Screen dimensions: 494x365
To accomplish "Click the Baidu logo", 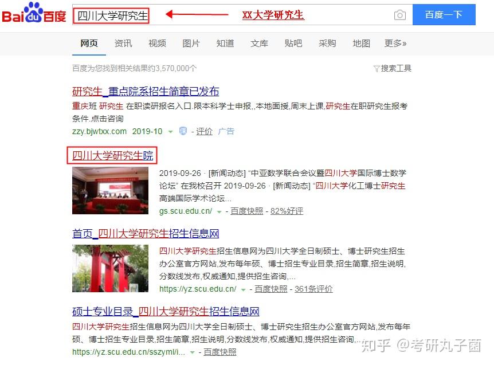I will coord(34,13).
